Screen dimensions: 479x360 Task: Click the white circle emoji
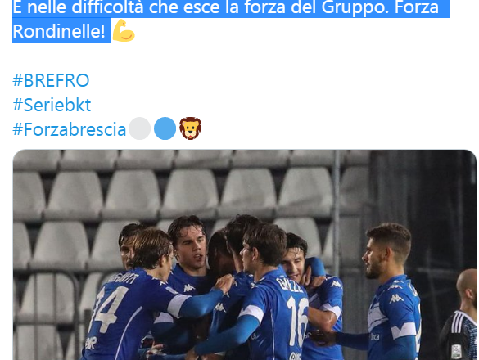pos(140,128)
